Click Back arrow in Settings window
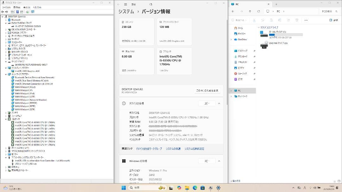The width and height of the screenshot is (342, 192). tap(118, 4)
